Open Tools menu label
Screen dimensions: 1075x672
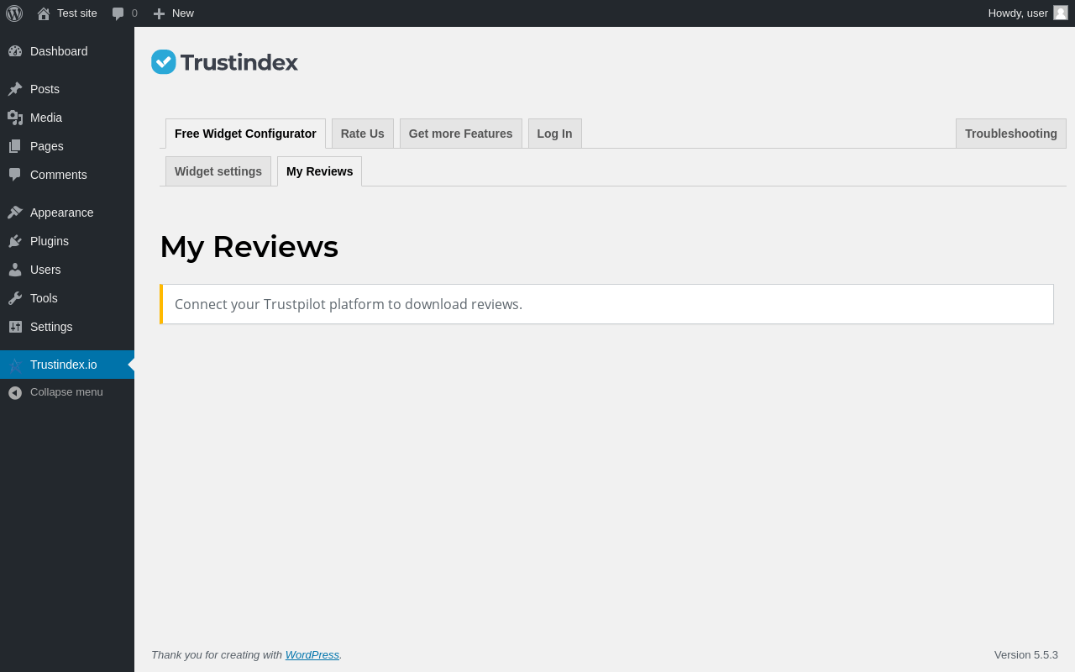point(44,298)
